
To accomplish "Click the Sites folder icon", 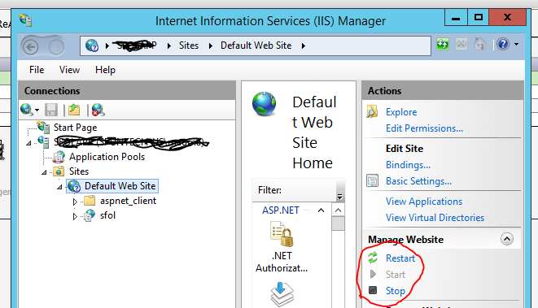I will coord(59,171).
